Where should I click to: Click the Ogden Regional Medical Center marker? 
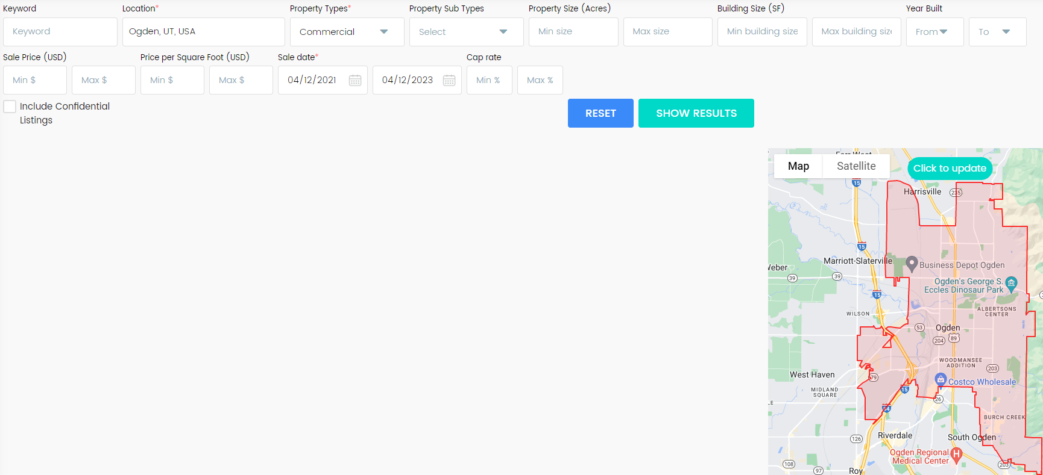click(956, 453)
